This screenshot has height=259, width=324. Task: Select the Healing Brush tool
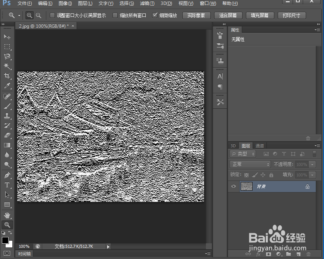[x=7, y=96]
